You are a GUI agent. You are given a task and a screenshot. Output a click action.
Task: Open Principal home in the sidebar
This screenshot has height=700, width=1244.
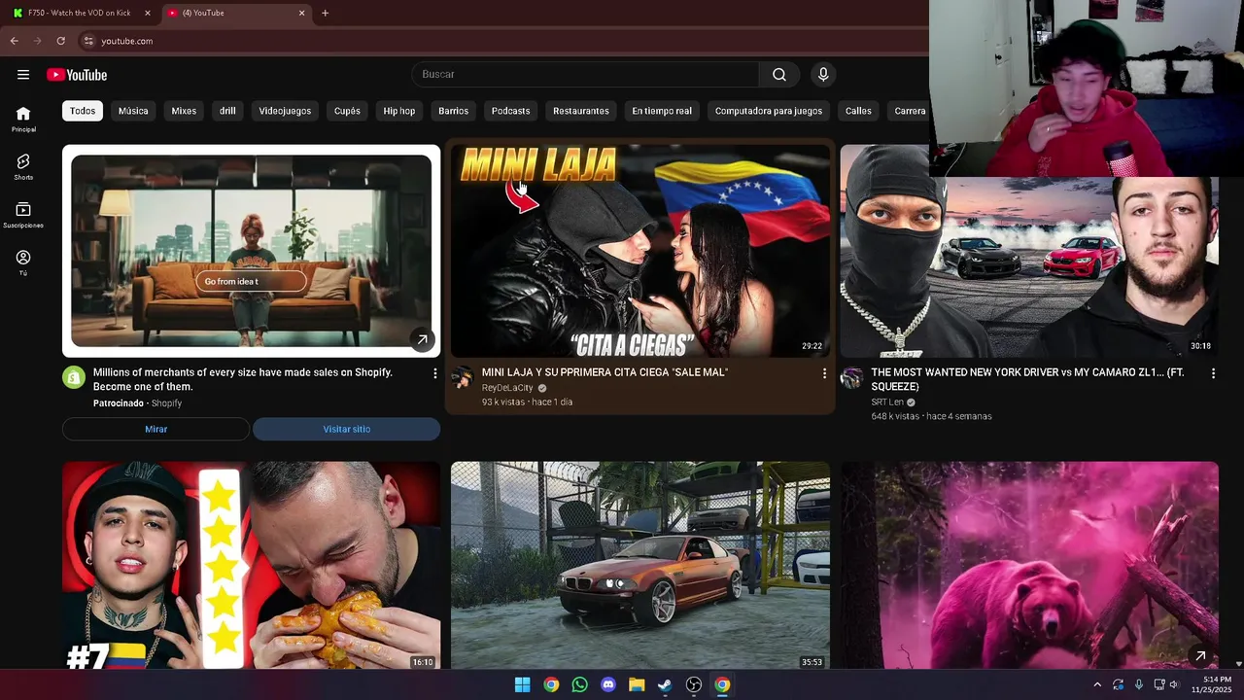[23, 120]
